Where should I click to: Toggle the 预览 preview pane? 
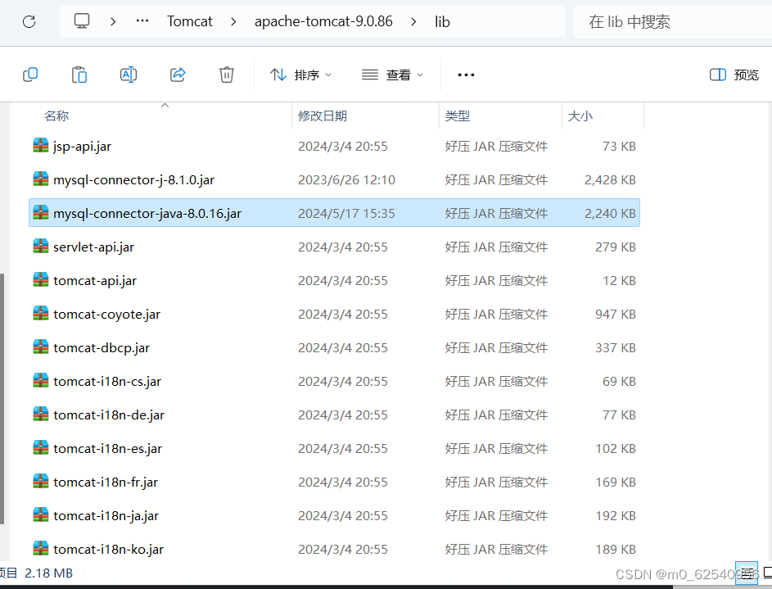[x=734, y=74]
